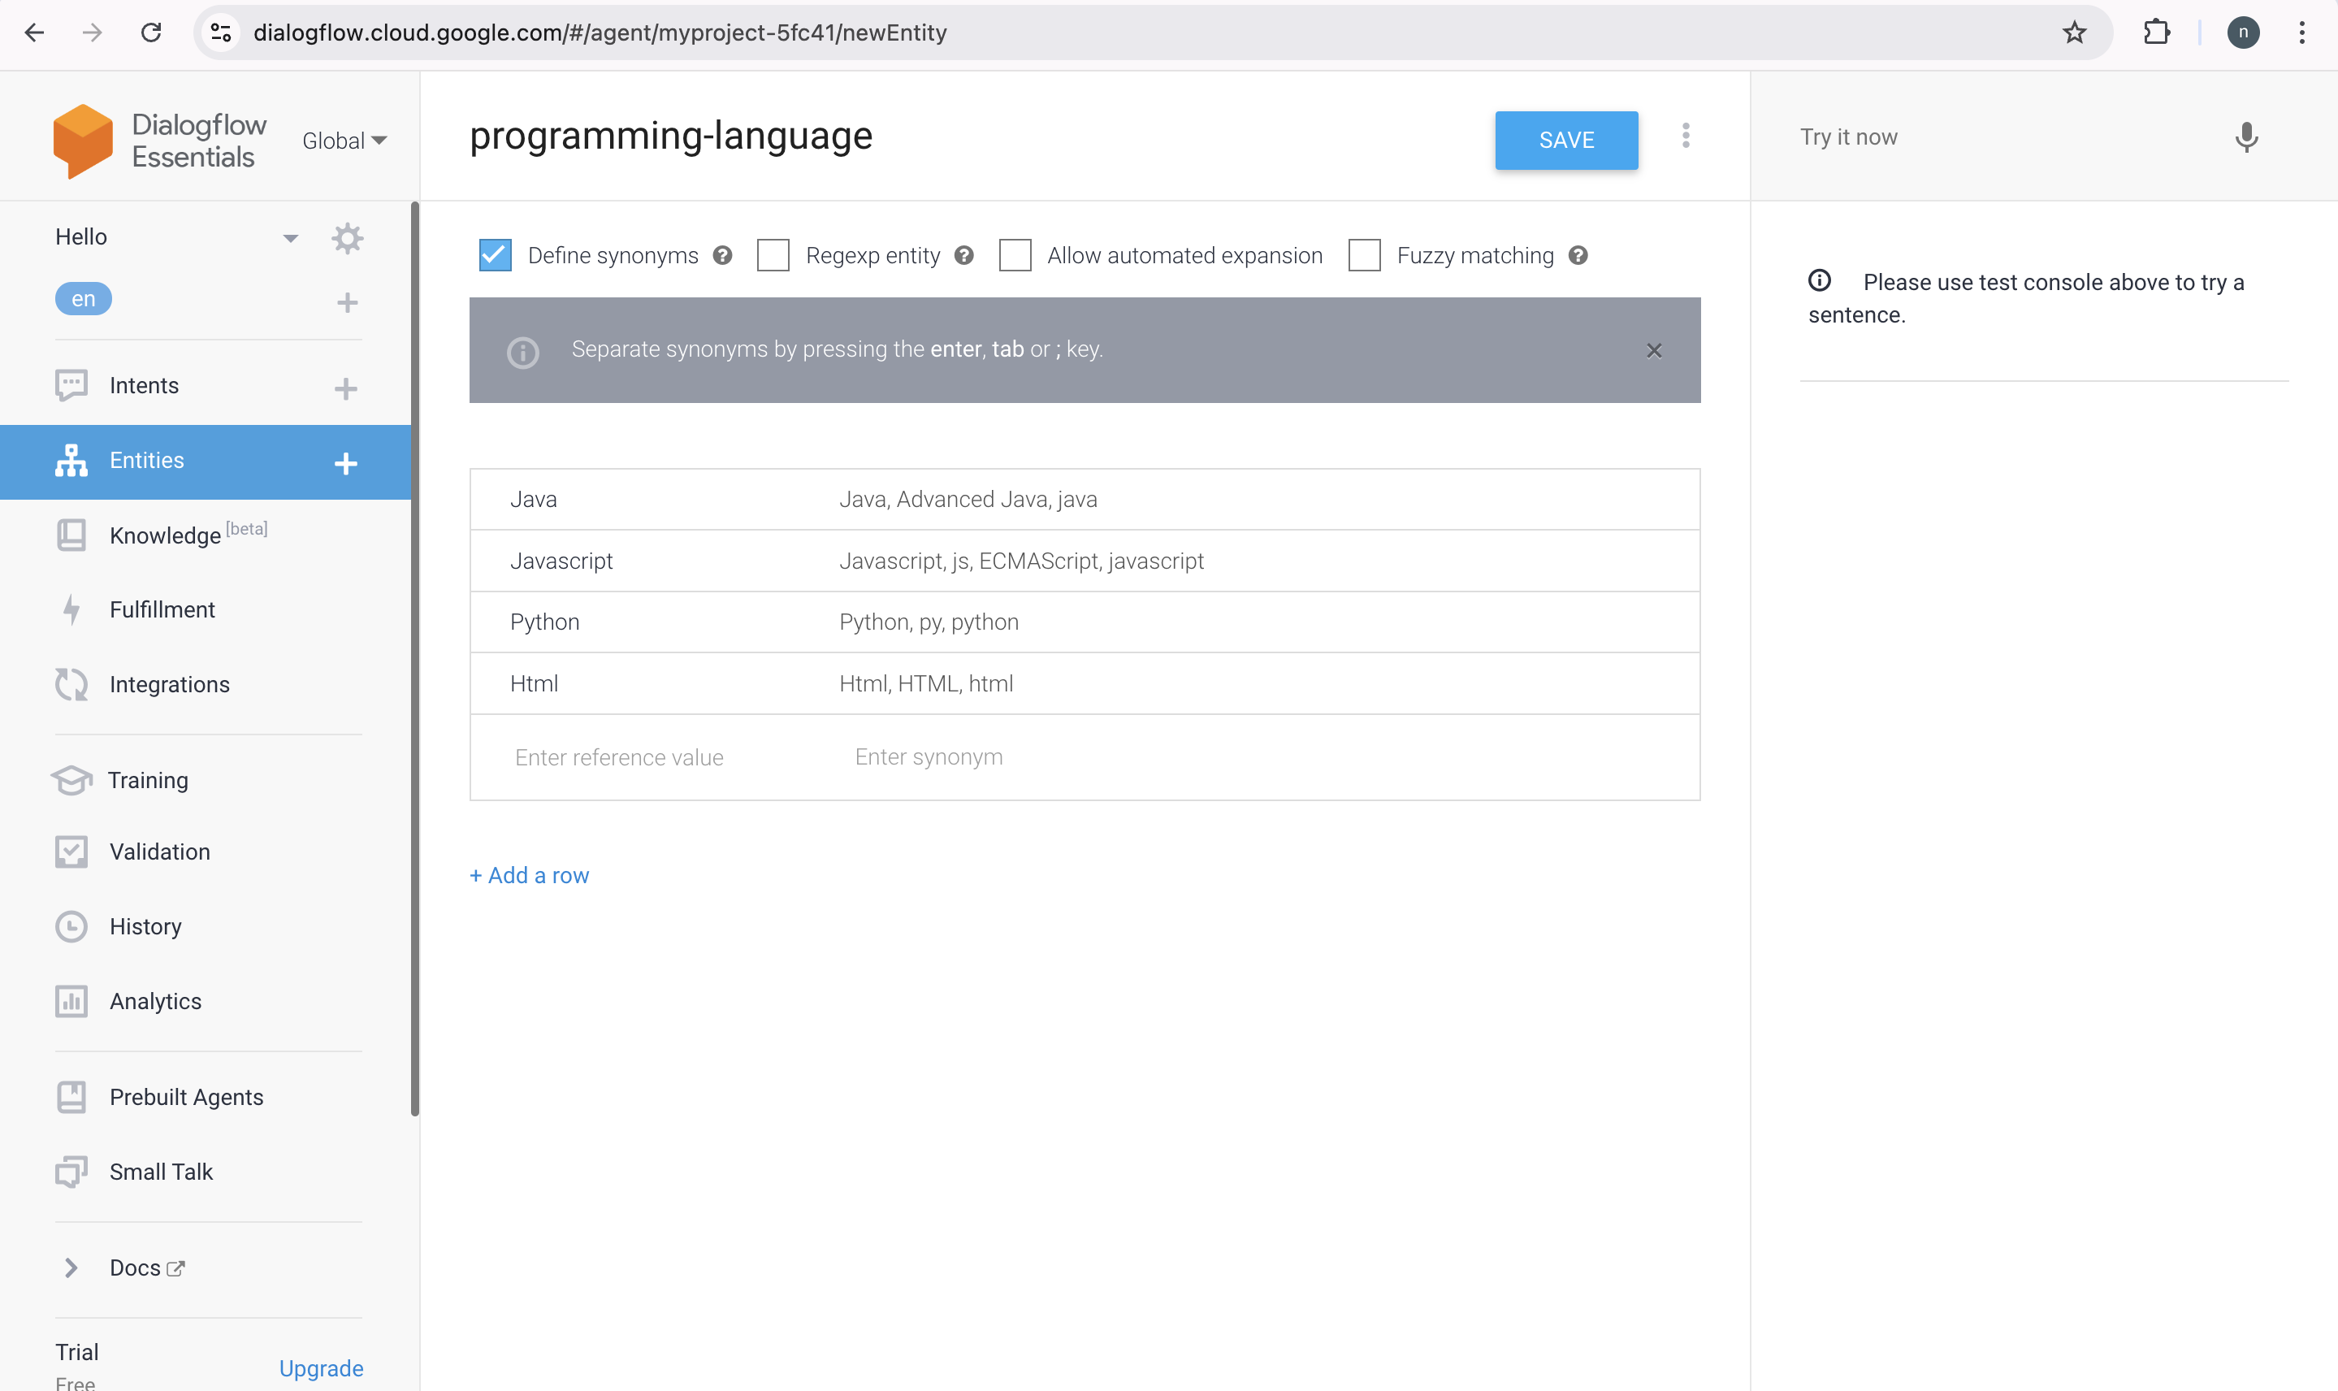Expand the Global environment dropdown
2338x1391 pixels.
pyautogui.click(x=343, y=141)
